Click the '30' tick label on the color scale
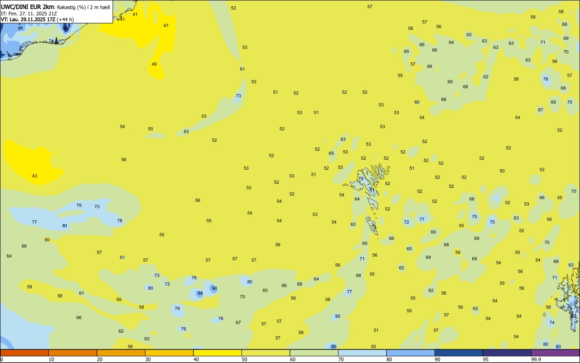The height and width of the screenshot is (363, 580). point(148,359)
